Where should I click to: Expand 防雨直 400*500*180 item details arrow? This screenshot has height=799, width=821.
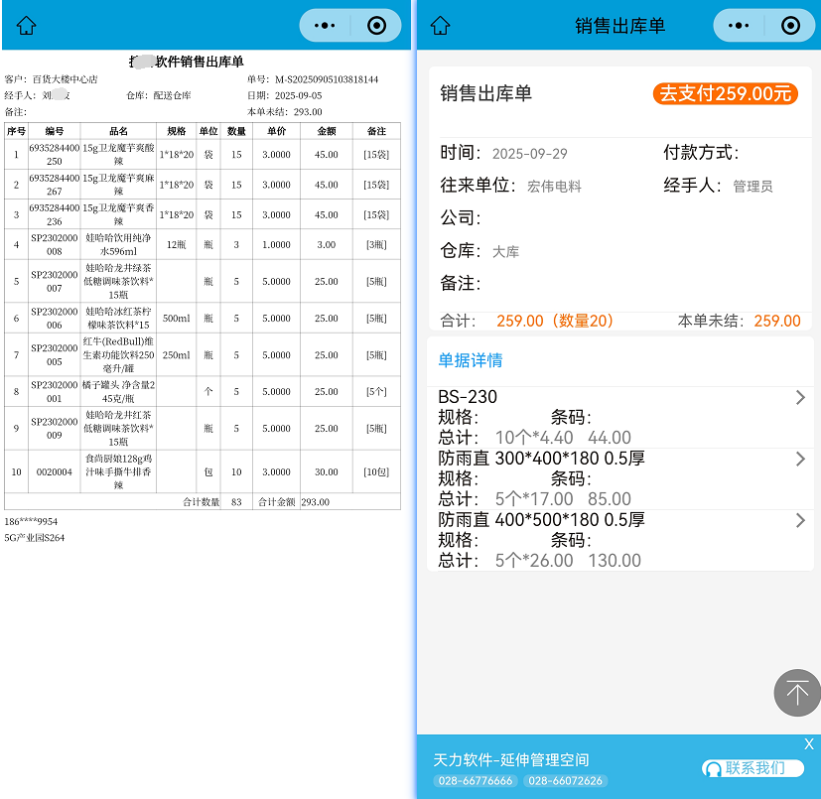[800, 521]
